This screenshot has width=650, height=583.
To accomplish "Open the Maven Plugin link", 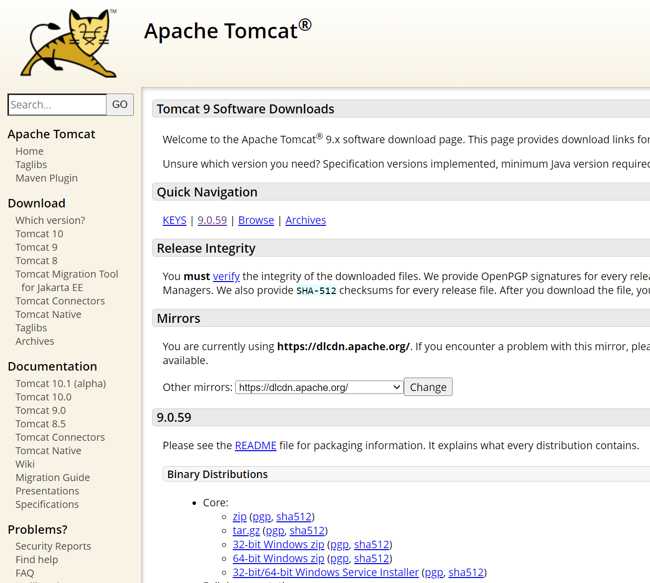I will pyautogui.click(x=46, y=178).
